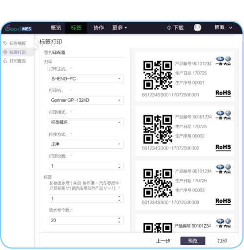Click the cloud download icon
This screenshot has height=250, width=244.
pos(169,28)
